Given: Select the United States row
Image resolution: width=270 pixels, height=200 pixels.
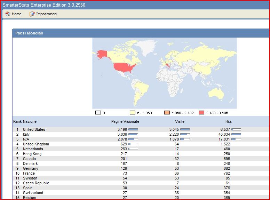Looking at the screenshot, I should point(141,129).
